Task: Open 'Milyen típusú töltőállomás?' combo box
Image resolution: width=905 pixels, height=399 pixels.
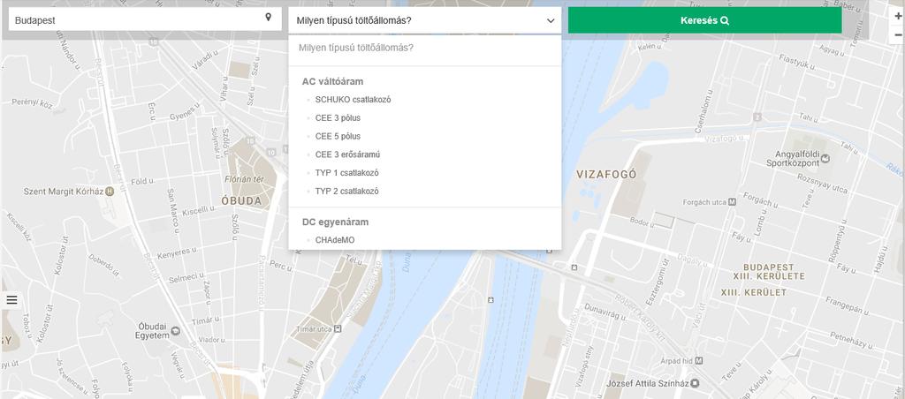Action: (425, 21)
